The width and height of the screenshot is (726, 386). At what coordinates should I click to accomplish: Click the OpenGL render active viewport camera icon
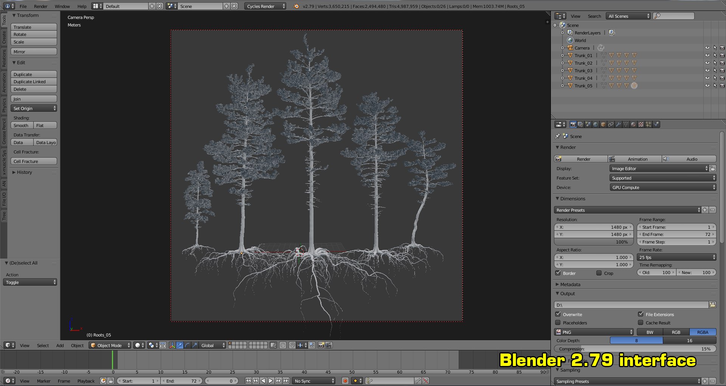pos(321,345)
